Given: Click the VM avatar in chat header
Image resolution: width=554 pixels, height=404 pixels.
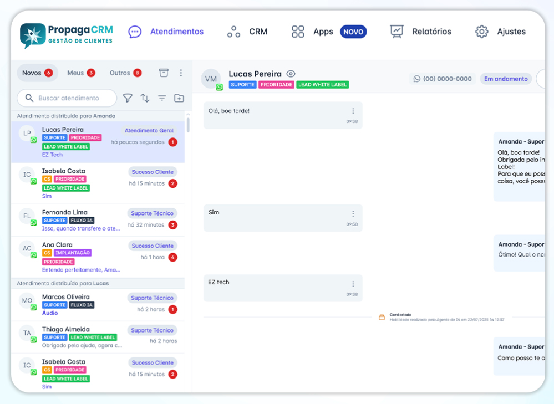Looking at the screenshot, I should click(x=211, y=79).
